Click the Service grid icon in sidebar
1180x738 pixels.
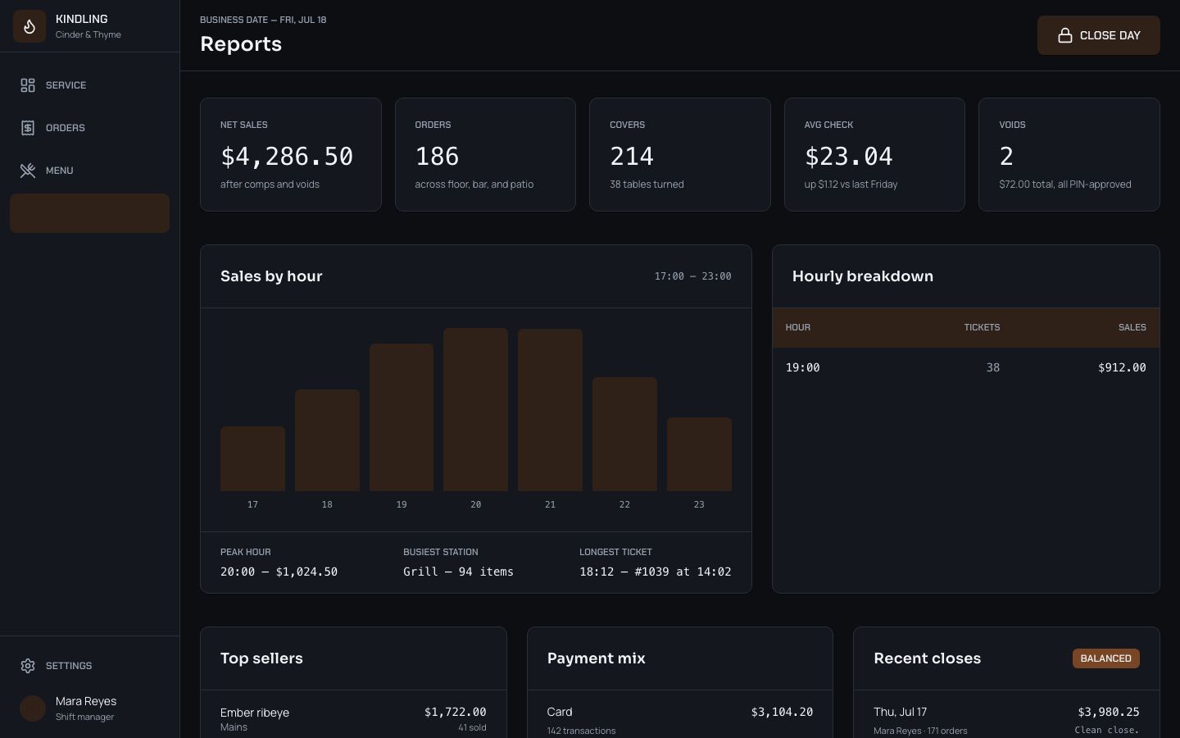(28, 85)
